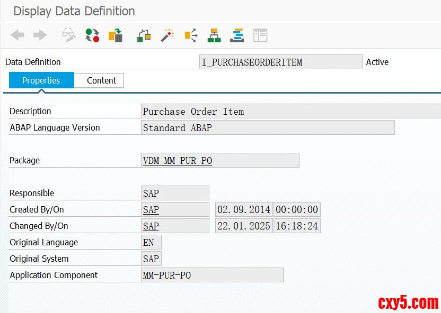Click the Back arrow in the toolbar
Viewport: 441px width, 313px height.
point(17,35)
